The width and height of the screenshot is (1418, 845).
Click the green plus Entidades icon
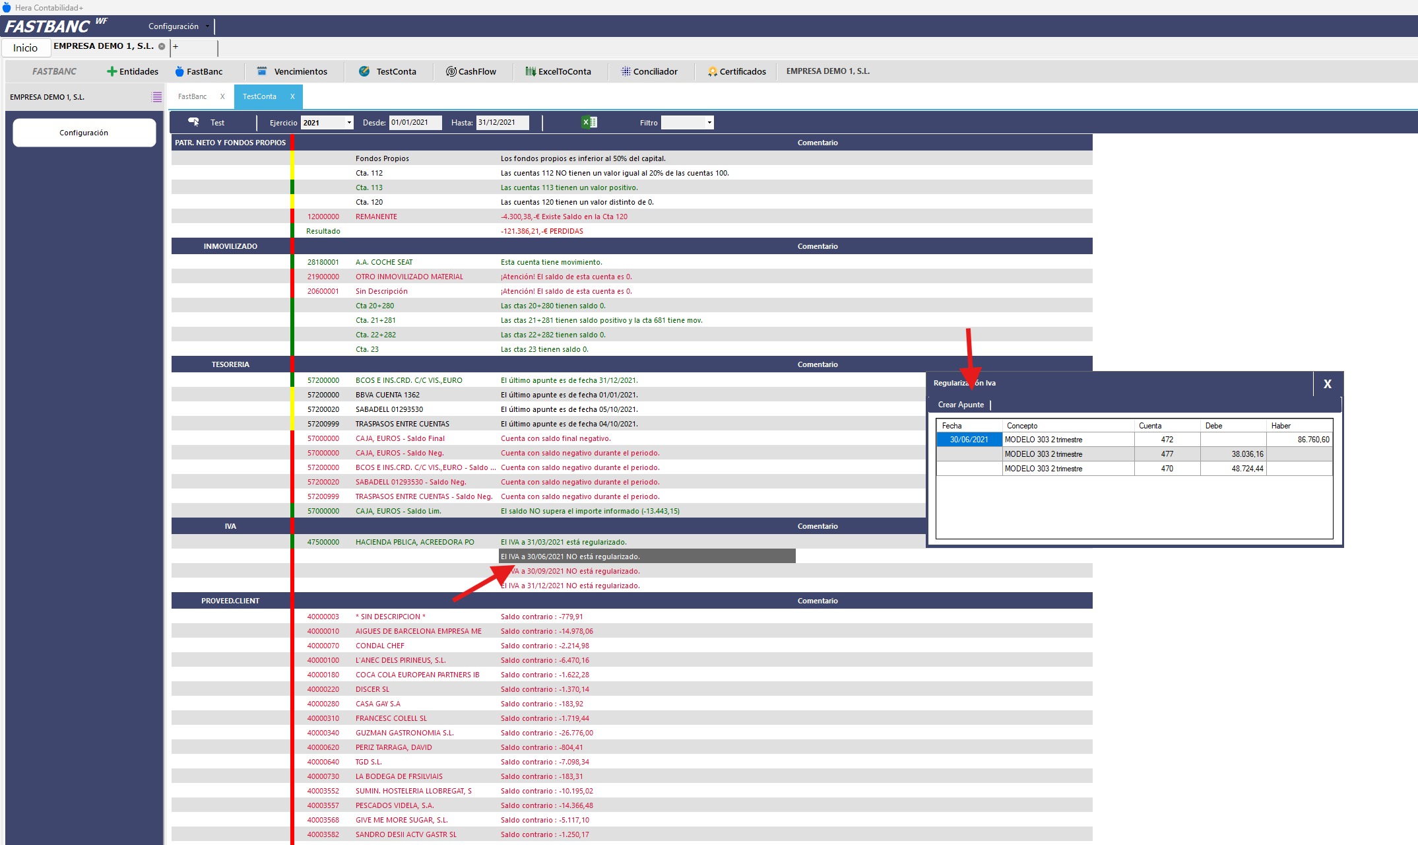(112, 71)
